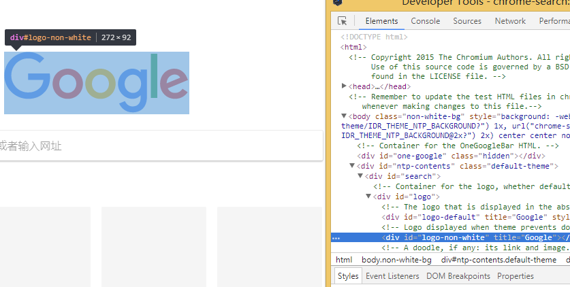Activate the inspect element picker icon
Screen dimensions: 570x287
[x=342, y=21]
